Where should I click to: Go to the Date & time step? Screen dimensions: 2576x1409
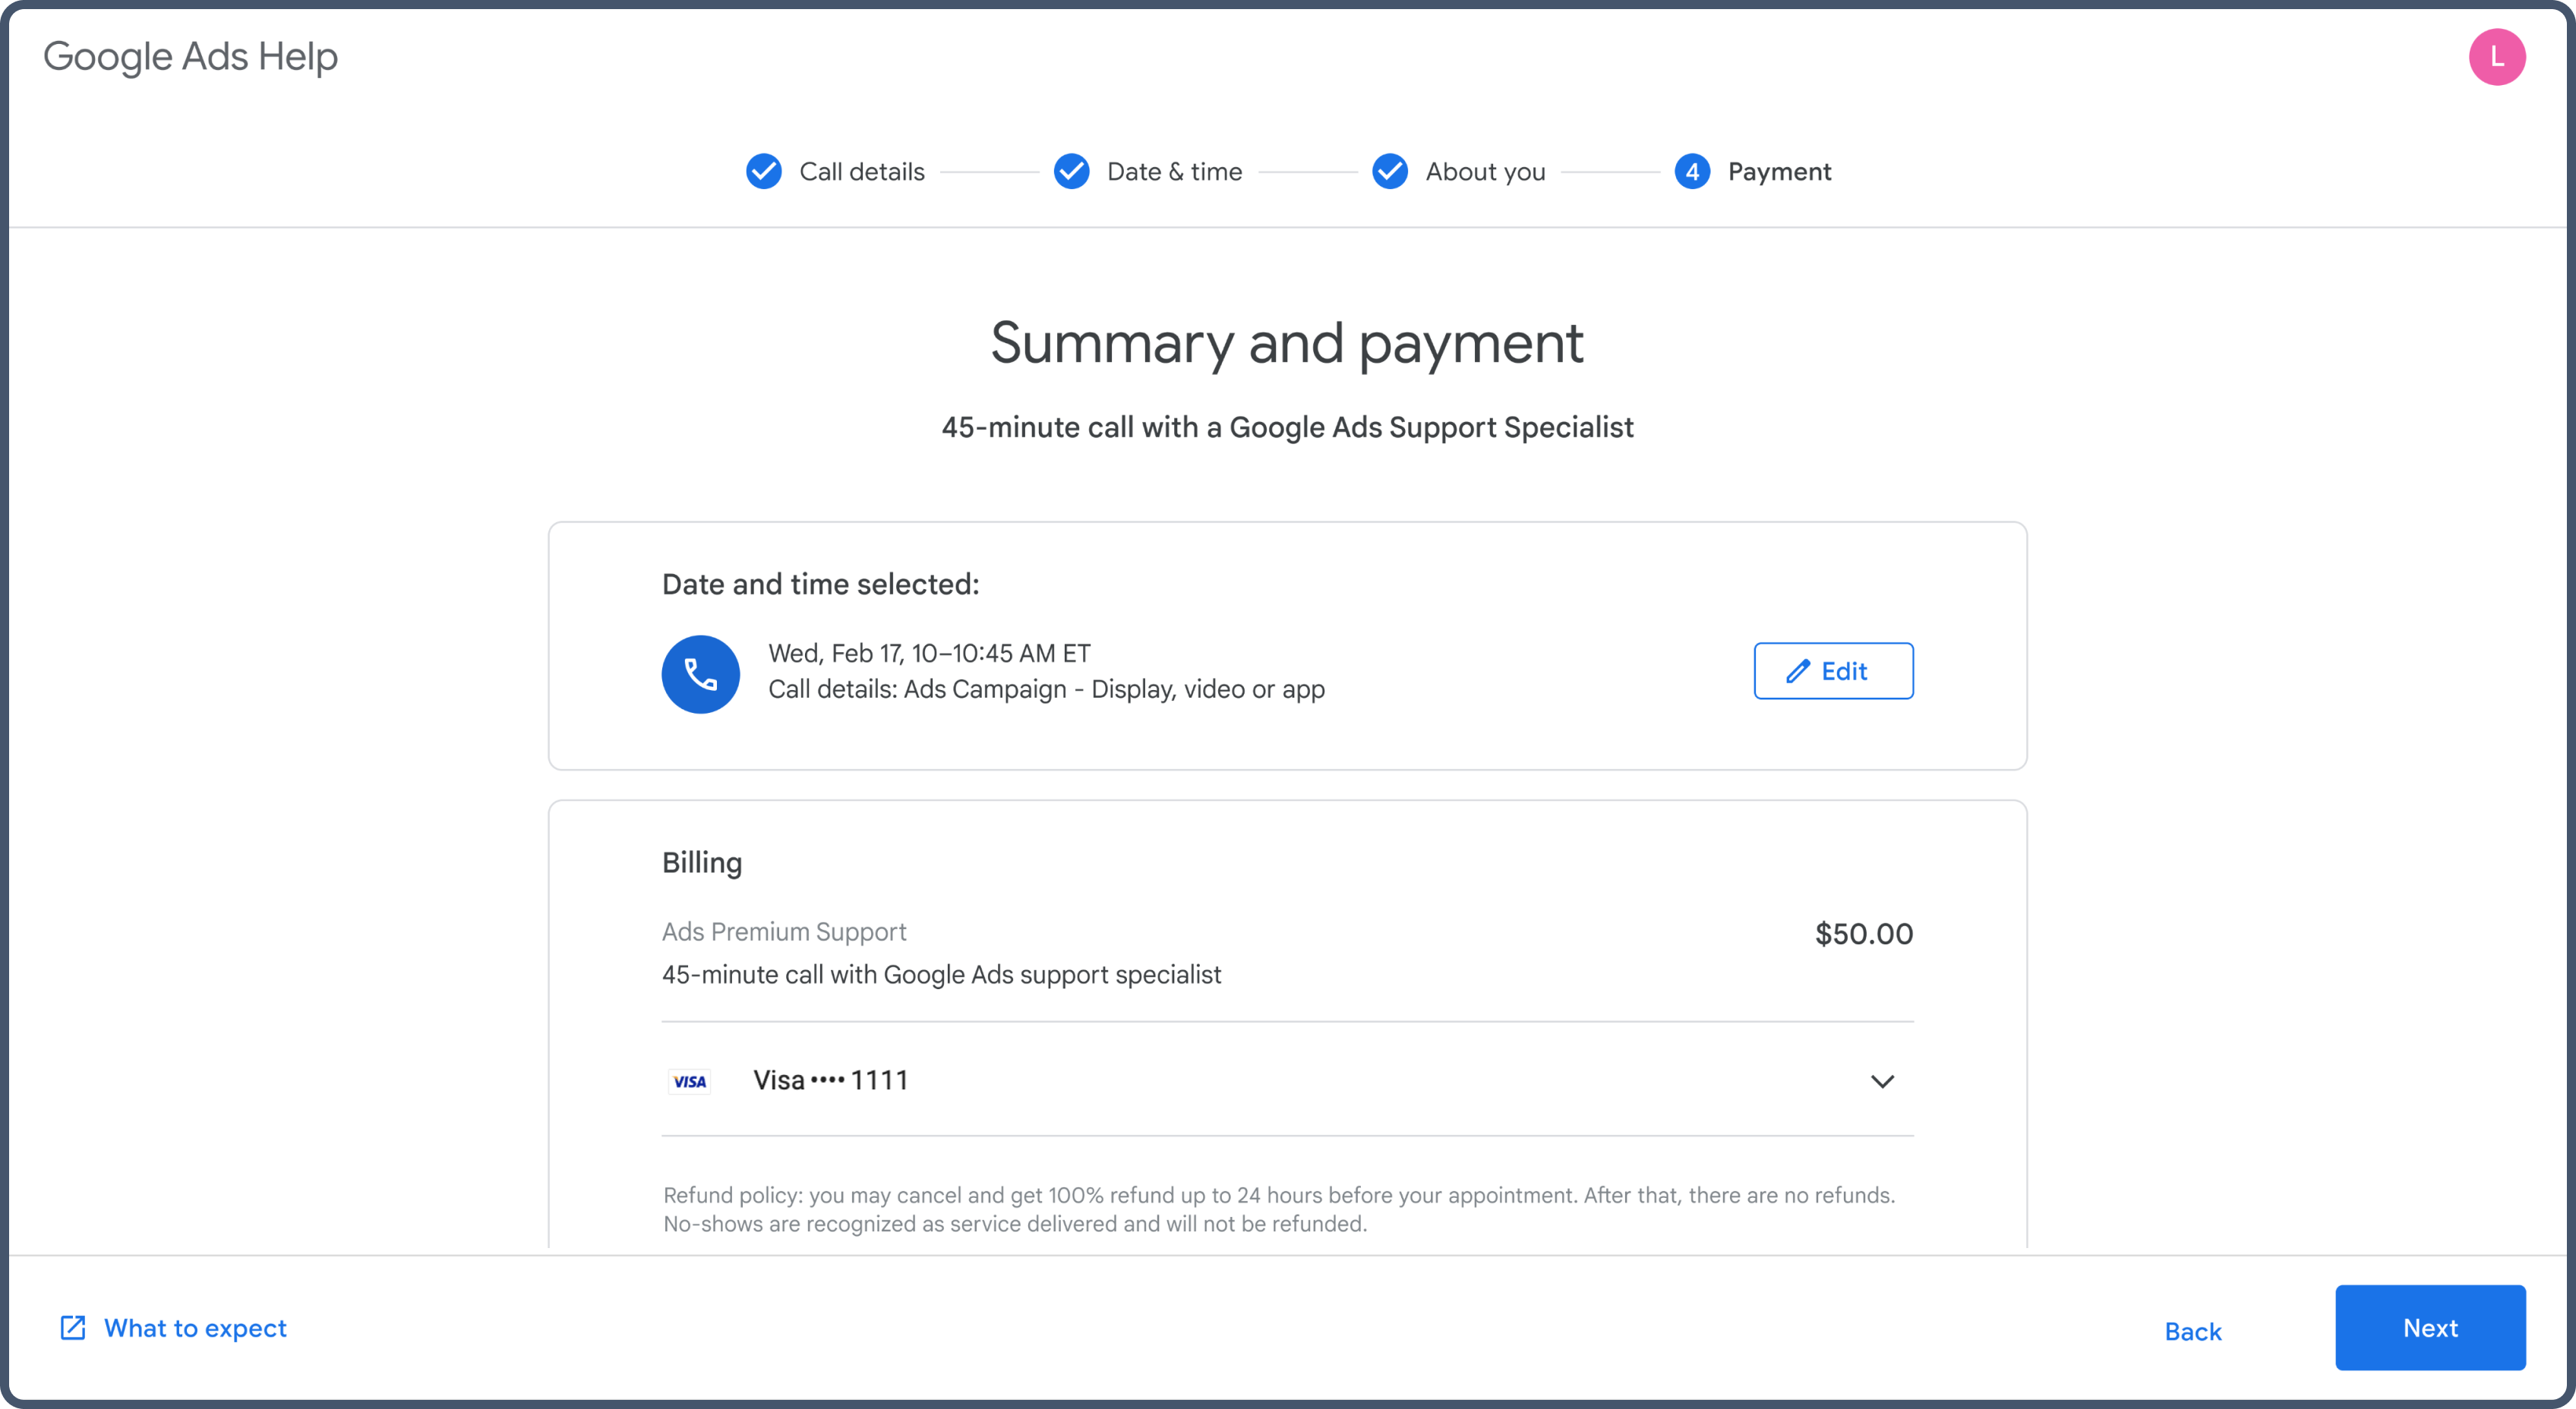click(x=1174, y=172)
